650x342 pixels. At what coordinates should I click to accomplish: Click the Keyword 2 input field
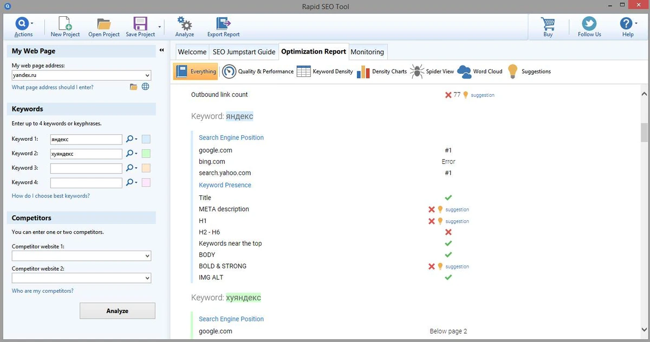coord(86,154)
